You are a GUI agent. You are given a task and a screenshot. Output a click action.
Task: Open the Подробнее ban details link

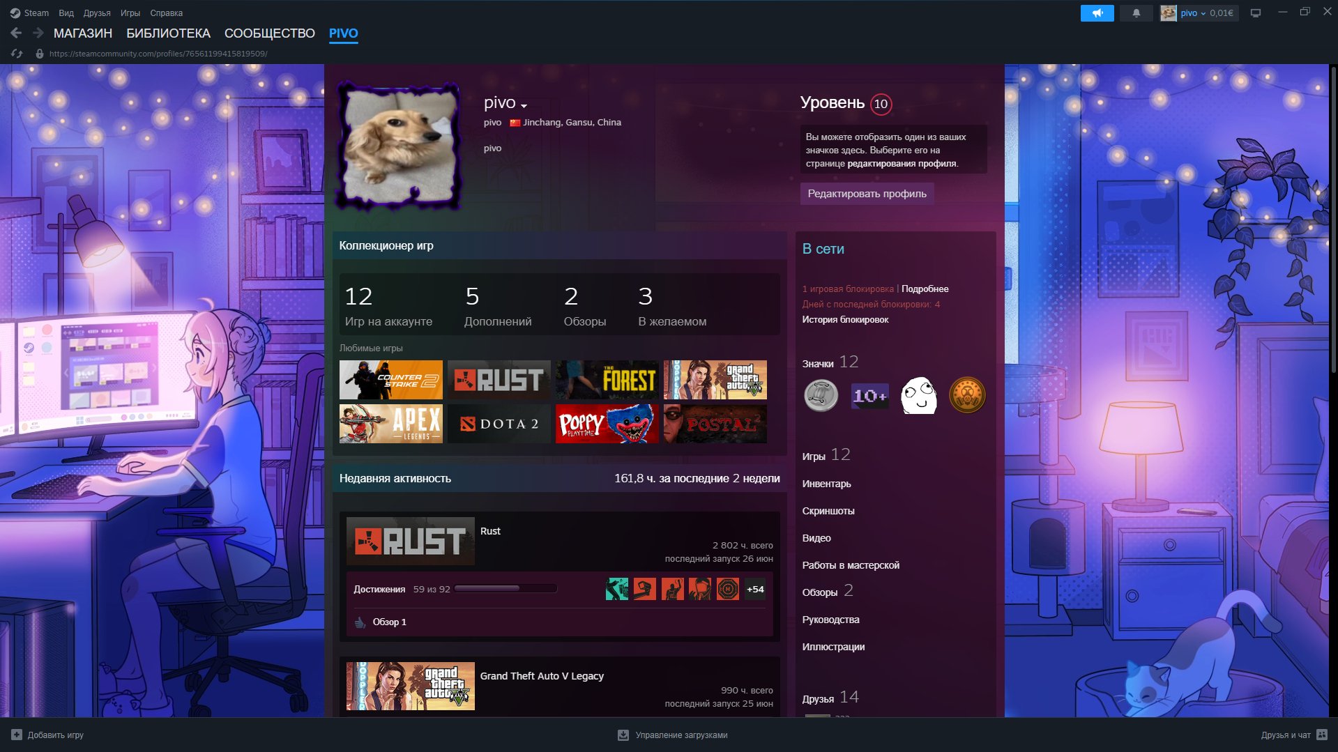925,289
